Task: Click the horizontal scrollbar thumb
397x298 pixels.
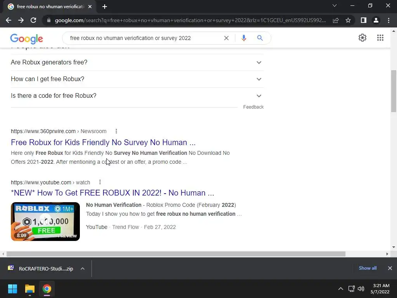Action: click(x=176, y=254)
